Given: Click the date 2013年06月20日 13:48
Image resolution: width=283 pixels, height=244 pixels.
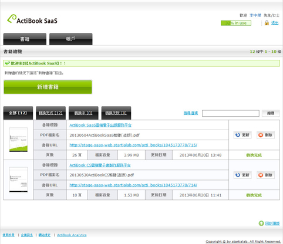Looking at the screenshot, I should tap(200, 155).
